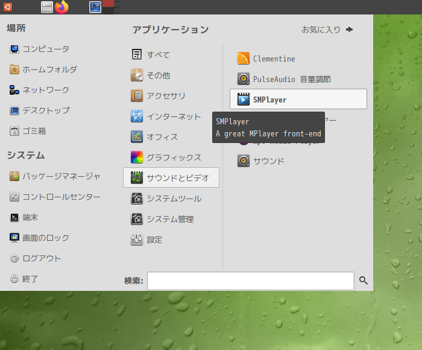Screen dimensions: 422x350
Task: Open デスクトップ desktop icon
Action: point(14,110)
